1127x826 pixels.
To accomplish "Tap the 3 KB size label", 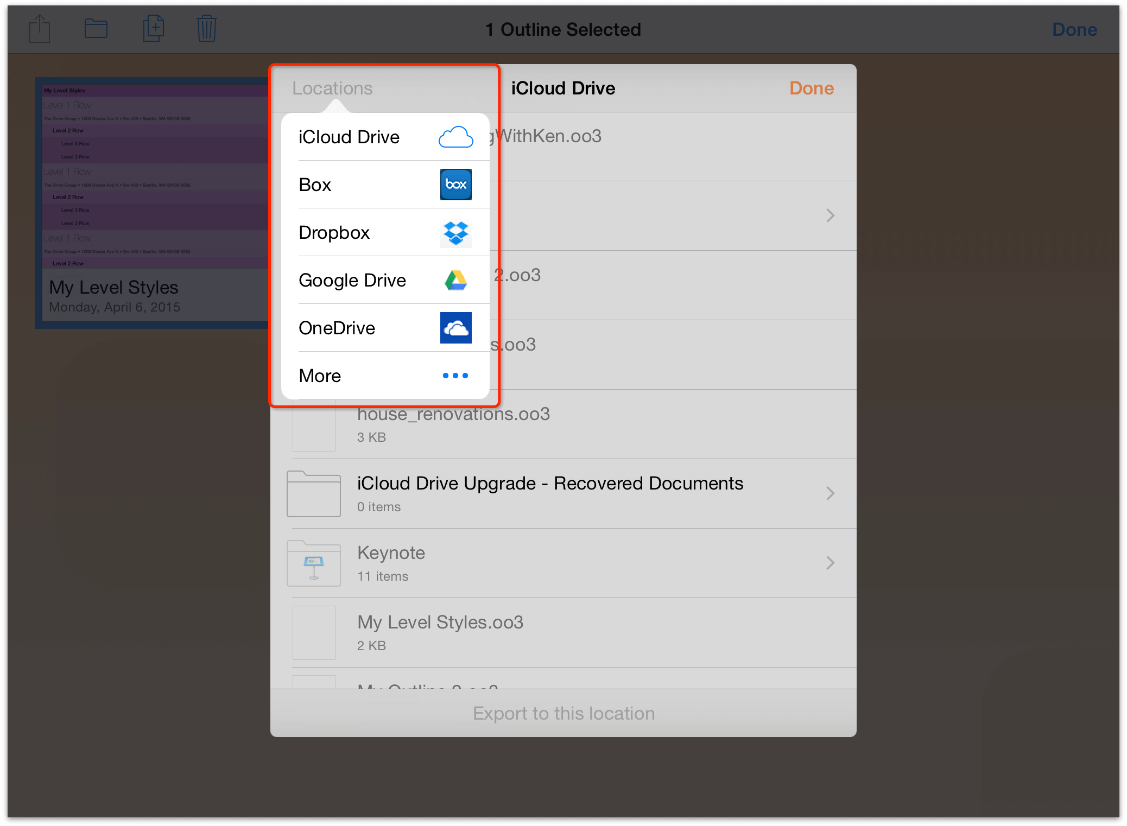I will click(371, 437).
